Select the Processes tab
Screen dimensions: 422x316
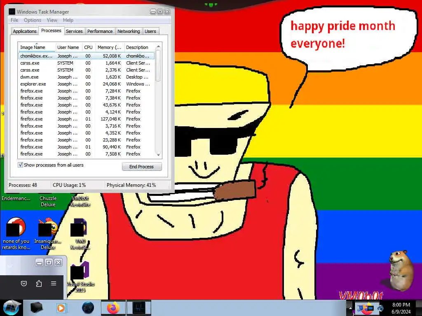pyautogui.click(x=51, y=30)
